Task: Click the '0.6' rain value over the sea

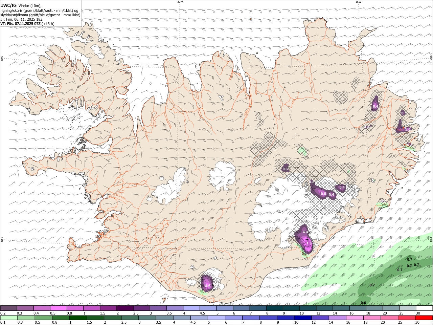Action: [x=363, y=303]
